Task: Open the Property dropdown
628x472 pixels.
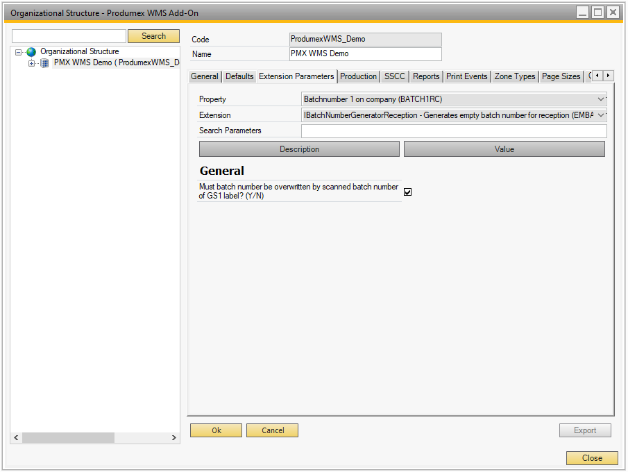Action: pyautogui.click(x=601, y=99)
